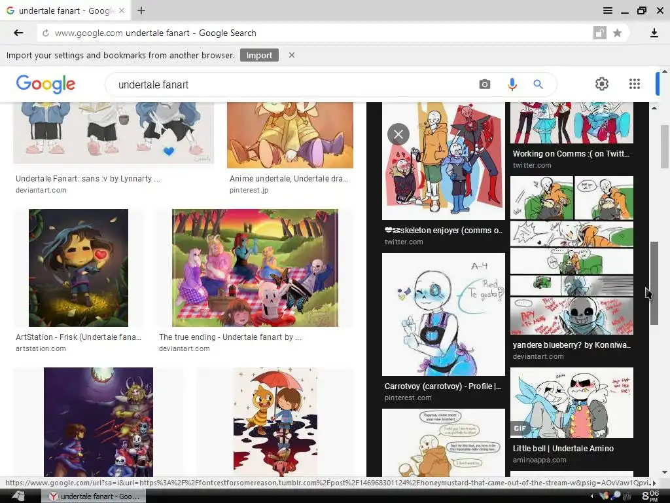Click 'pinterest.jp' source text
The image size is (670, 503).
[x=249, y=190]
